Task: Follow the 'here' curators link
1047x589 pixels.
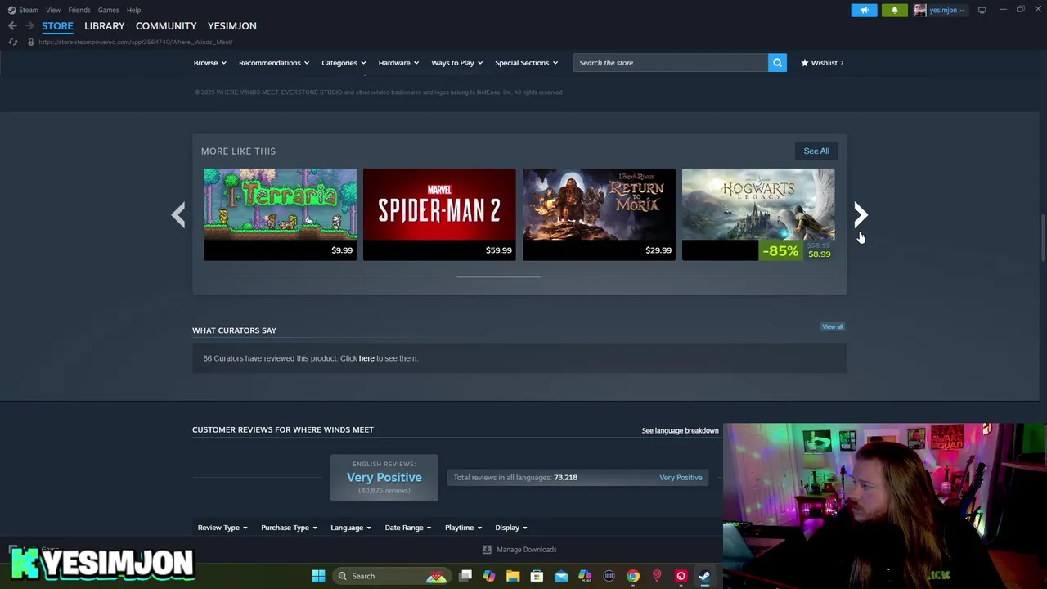Action: click(366, 358)
